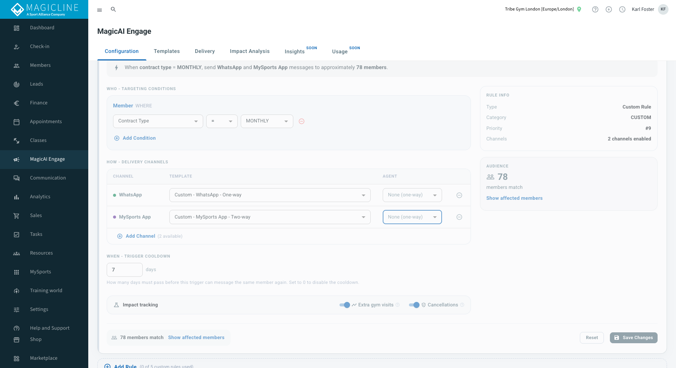Open the MySports App agent dropdown

[412, 217]
